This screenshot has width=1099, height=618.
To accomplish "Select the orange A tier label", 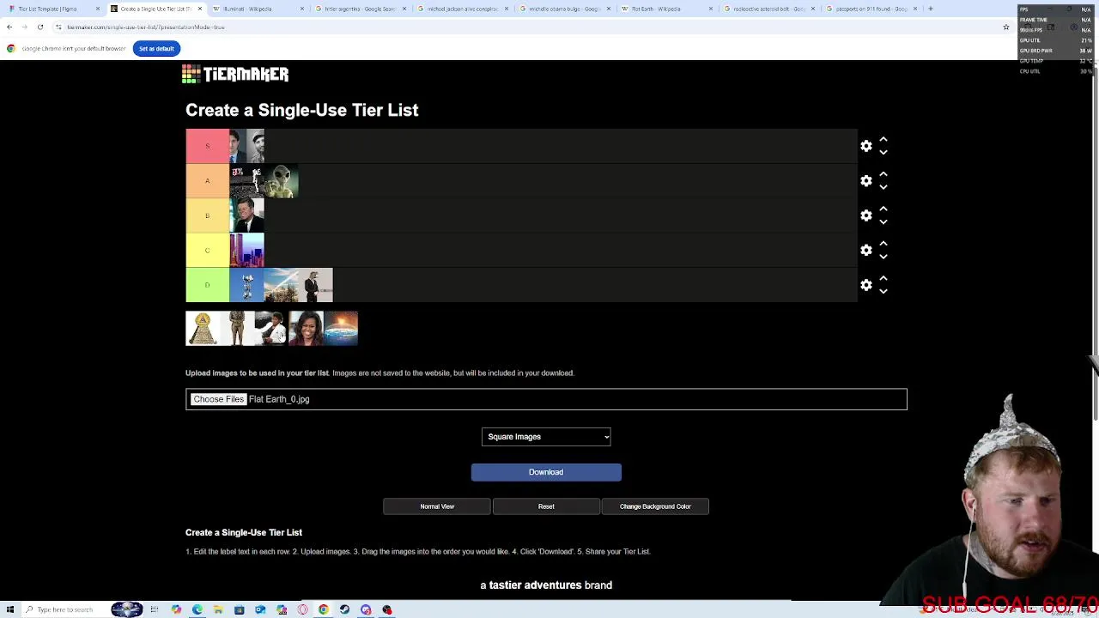I will click(x=207, y=181).
